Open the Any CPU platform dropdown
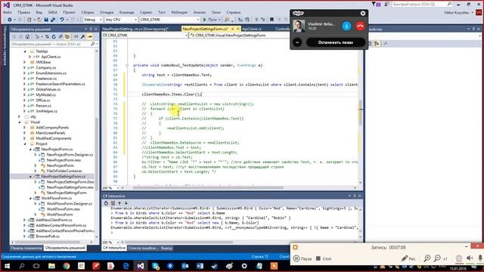This screenshot has width=484, height=272. [121, 20]
